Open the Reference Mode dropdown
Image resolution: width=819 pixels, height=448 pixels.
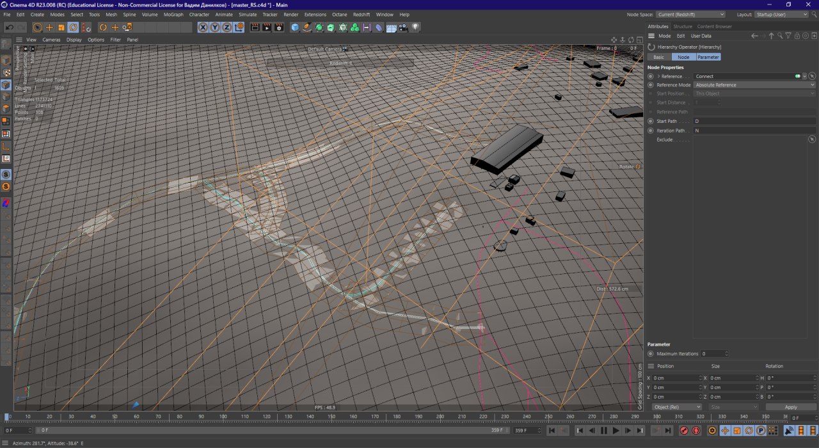pos(754,85)
